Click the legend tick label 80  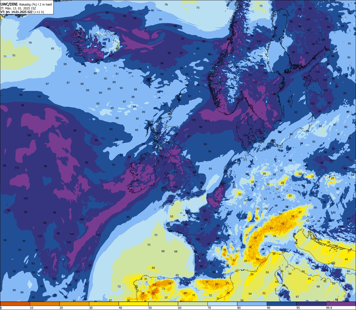coord(239,308)
